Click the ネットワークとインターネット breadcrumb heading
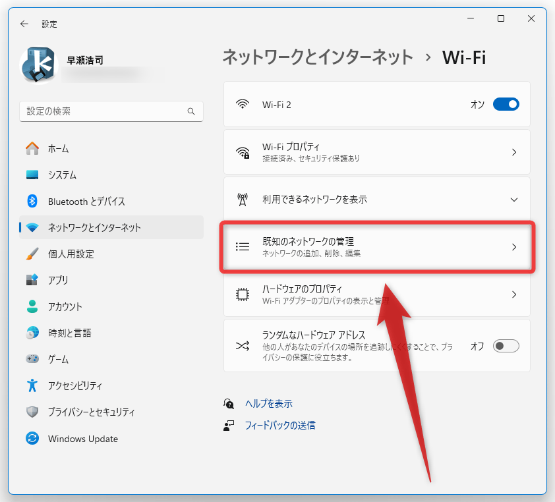Image resolution: width=555 pixels, height=502 pixels. pos(318,57)
